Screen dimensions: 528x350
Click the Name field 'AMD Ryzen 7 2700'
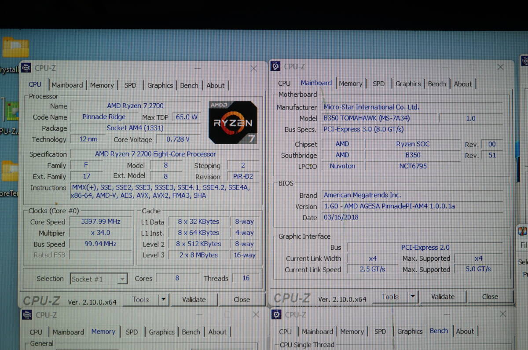pyautogui.click(x=136, y=106)
